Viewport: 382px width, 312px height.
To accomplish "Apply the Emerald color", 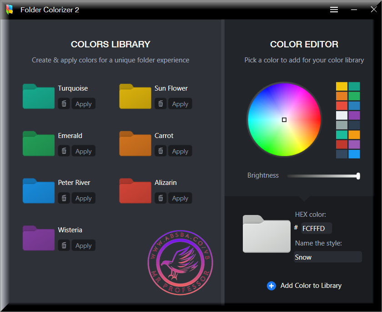I will coord(83,151).
